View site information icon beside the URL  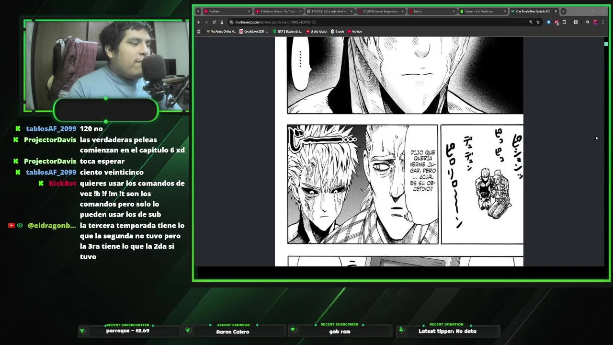(231, 22)
